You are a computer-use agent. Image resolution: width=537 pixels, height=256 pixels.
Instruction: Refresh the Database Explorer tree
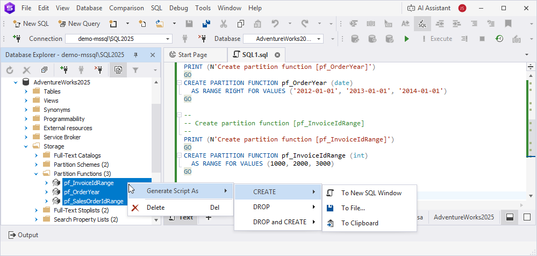point(10,70)
